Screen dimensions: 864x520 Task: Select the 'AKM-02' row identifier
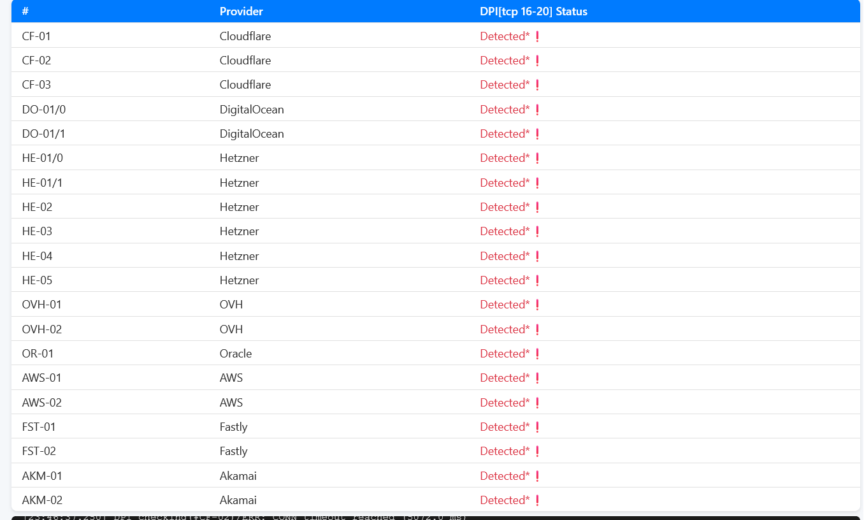coord(42,500)
